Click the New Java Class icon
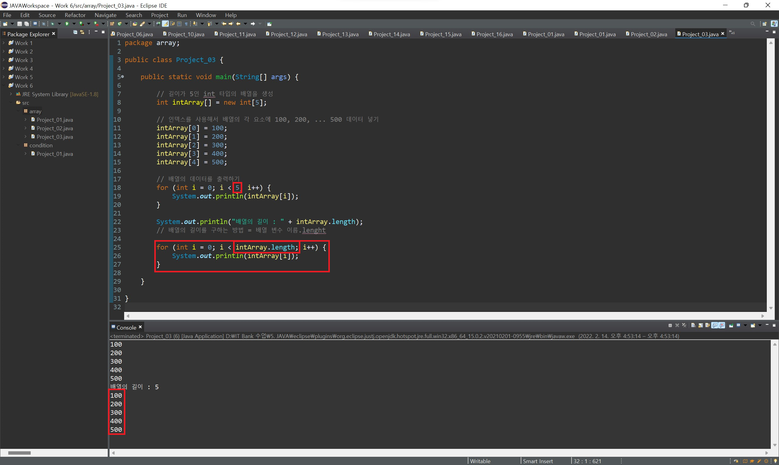 coord(120,24)
